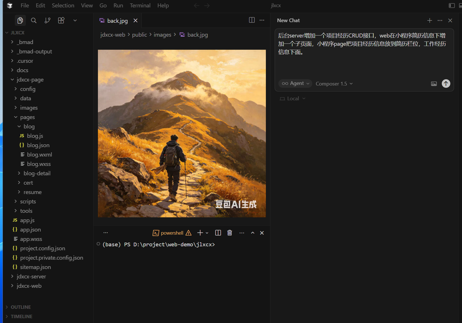The width and height of the screenshot is (462, 323).
Task: Click the mountain hiker image preview
Action: click(182, 134)
